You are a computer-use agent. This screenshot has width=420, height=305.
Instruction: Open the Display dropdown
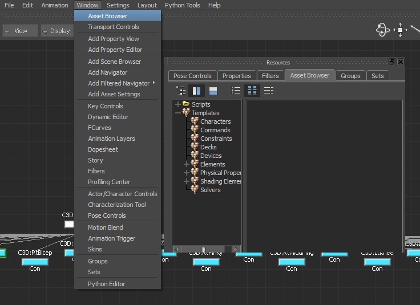coord(57,31)
